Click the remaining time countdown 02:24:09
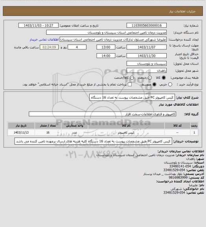Viewport: 206px width, 227px height. click(49, 47)
